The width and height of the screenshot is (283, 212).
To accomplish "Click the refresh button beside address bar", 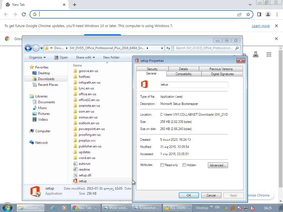I will [168, 48].
